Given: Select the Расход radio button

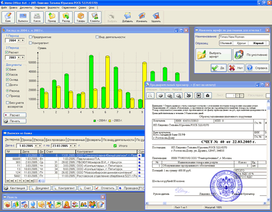Looking at the screenshot, I should pos(7,91).
